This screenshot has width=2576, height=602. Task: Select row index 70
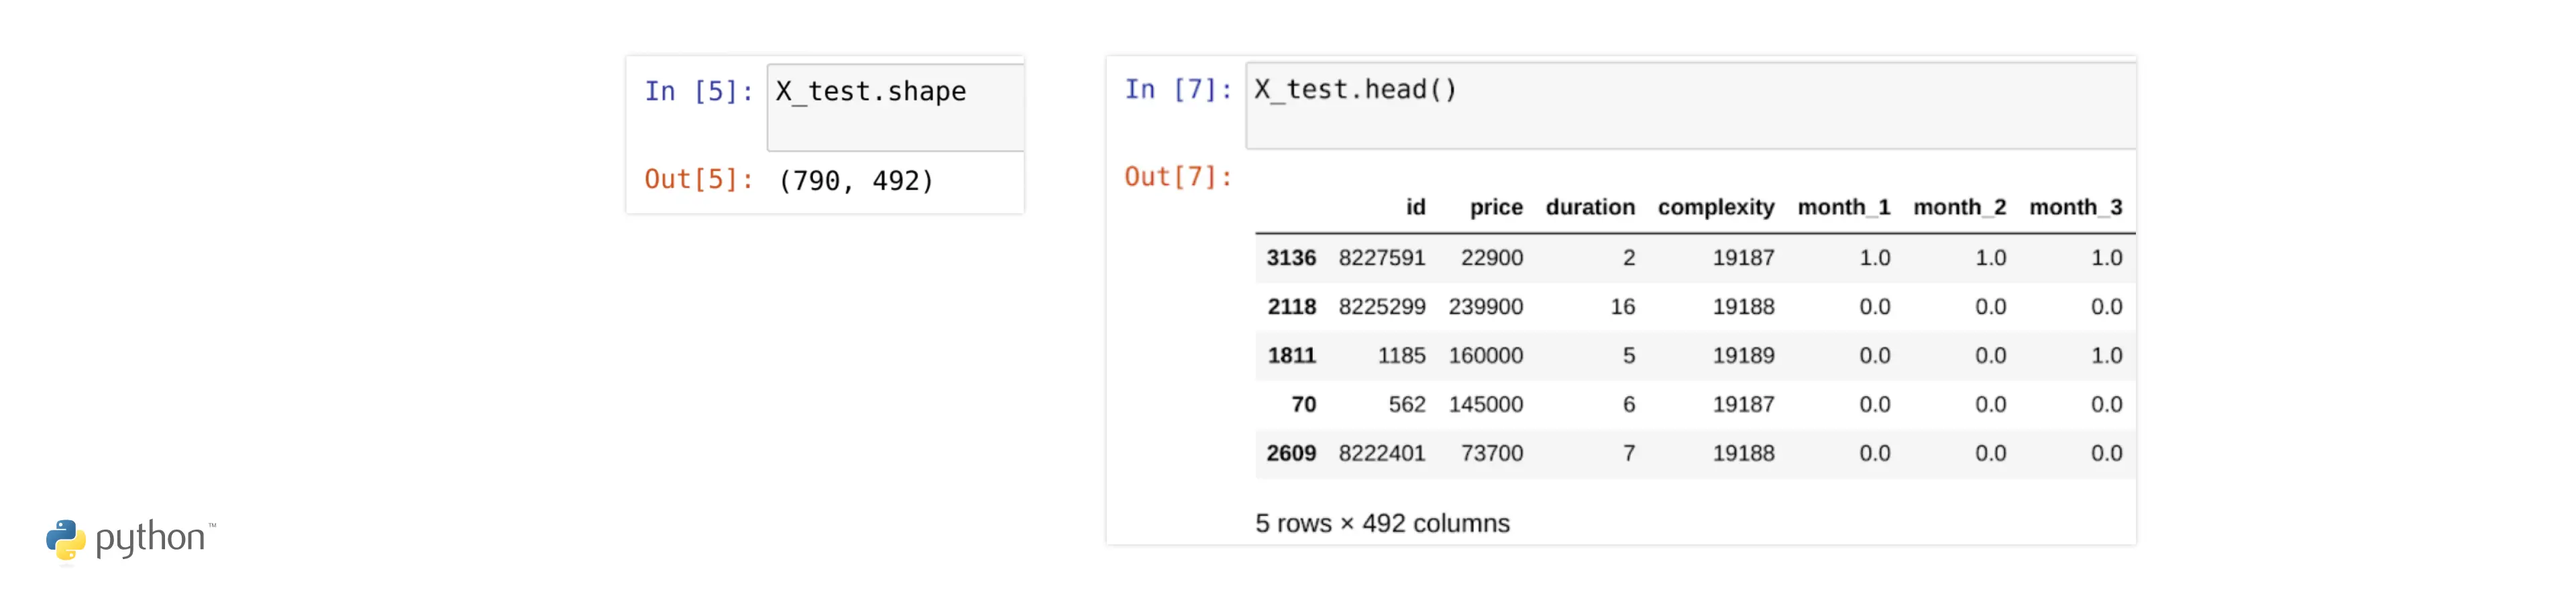(x=1303, y=405)
